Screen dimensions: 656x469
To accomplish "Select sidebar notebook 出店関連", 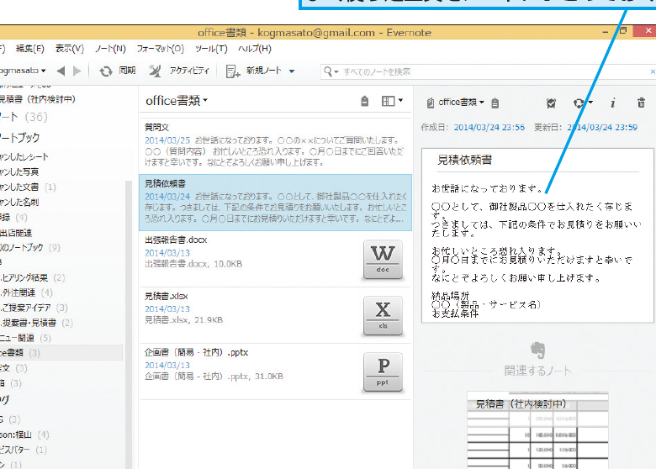I will 16,233.
